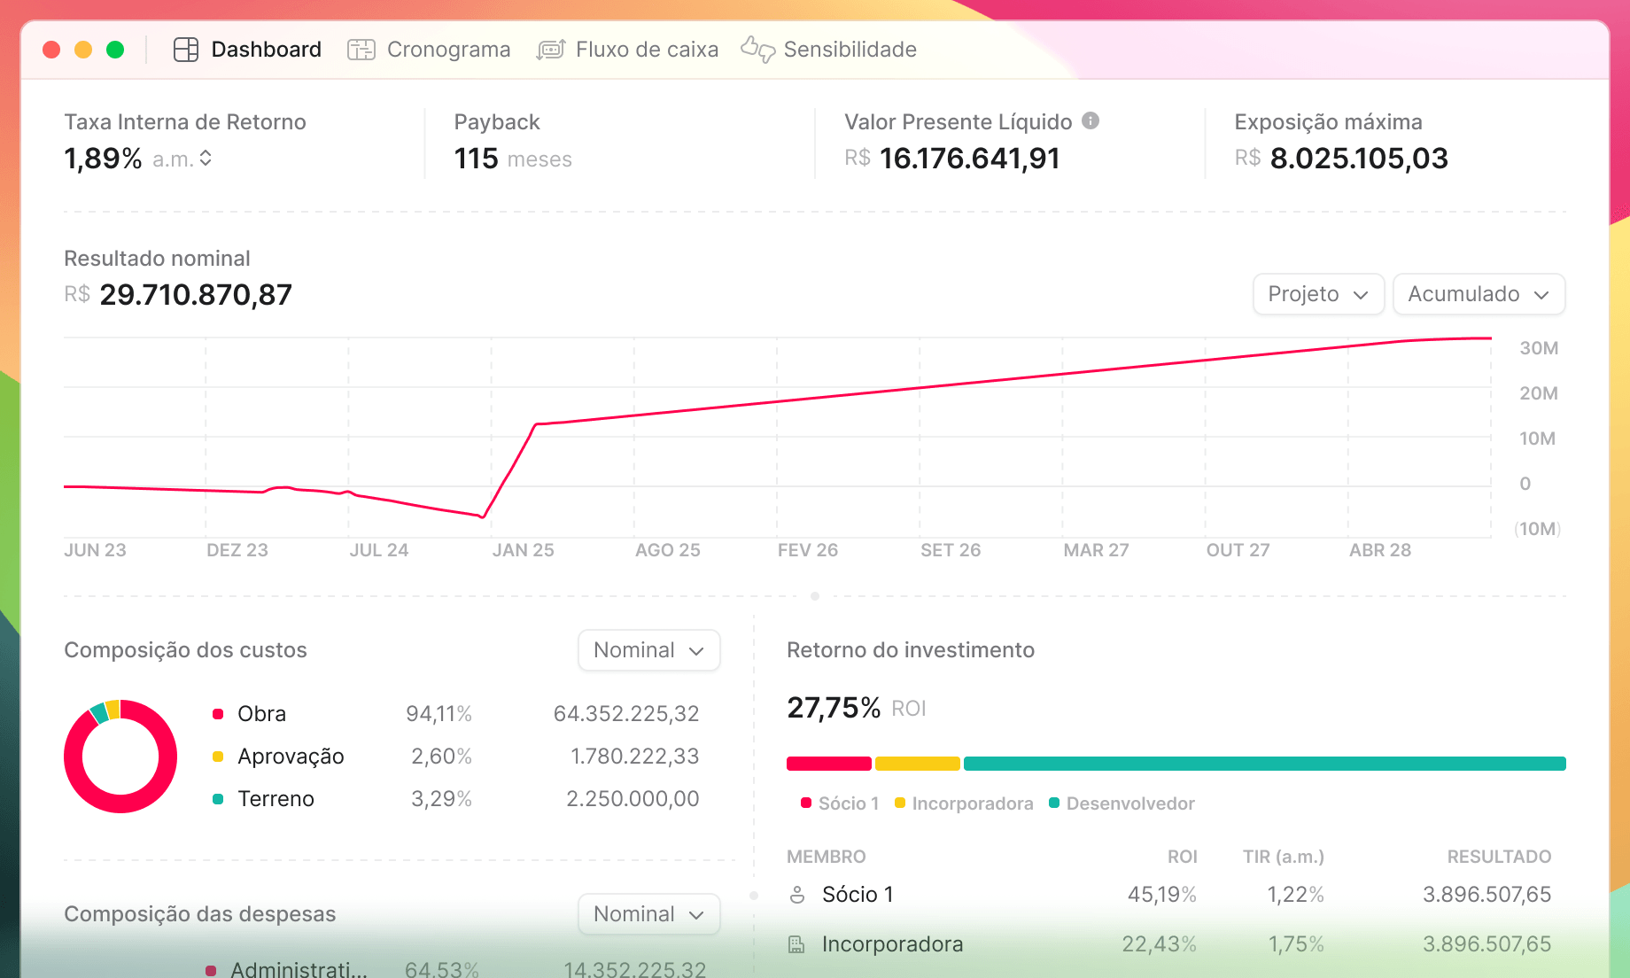Click the TIR (a.m.) column header

point(1283,857)
